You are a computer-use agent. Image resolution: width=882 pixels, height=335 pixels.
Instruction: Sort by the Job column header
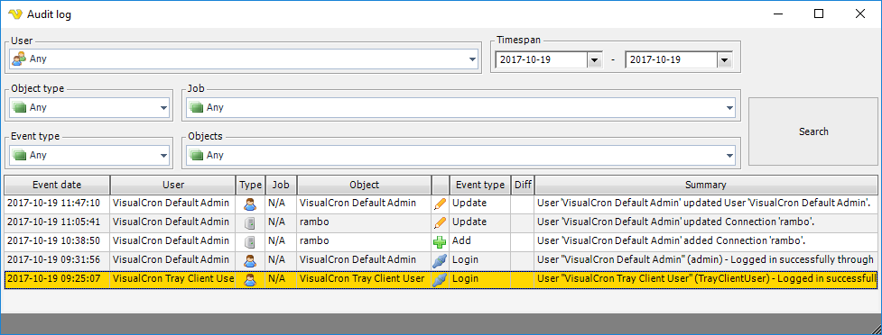pyautogui.click(x=282, y=185)
